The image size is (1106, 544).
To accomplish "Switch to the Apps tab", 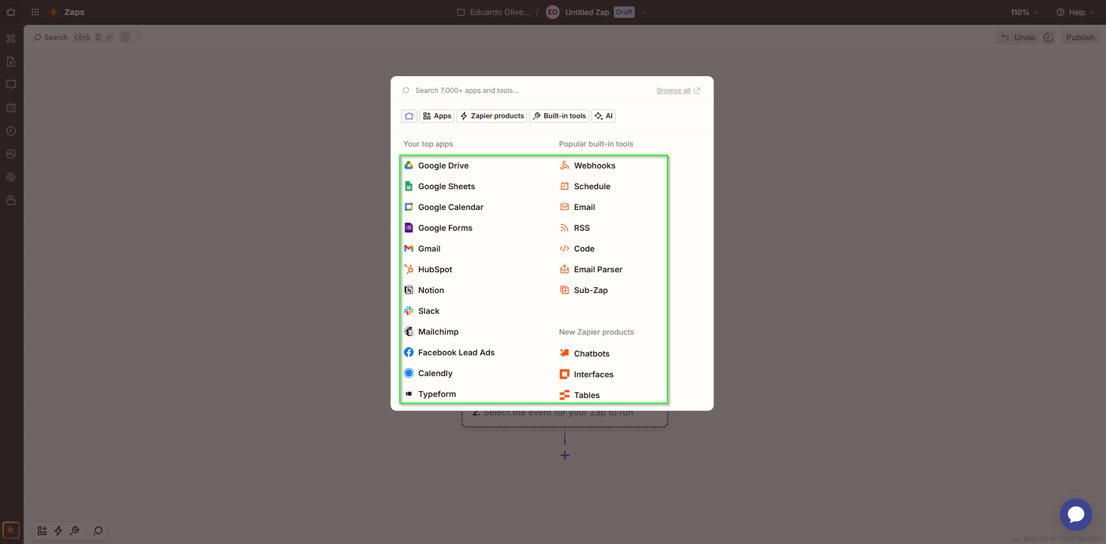I will [437, 116].
